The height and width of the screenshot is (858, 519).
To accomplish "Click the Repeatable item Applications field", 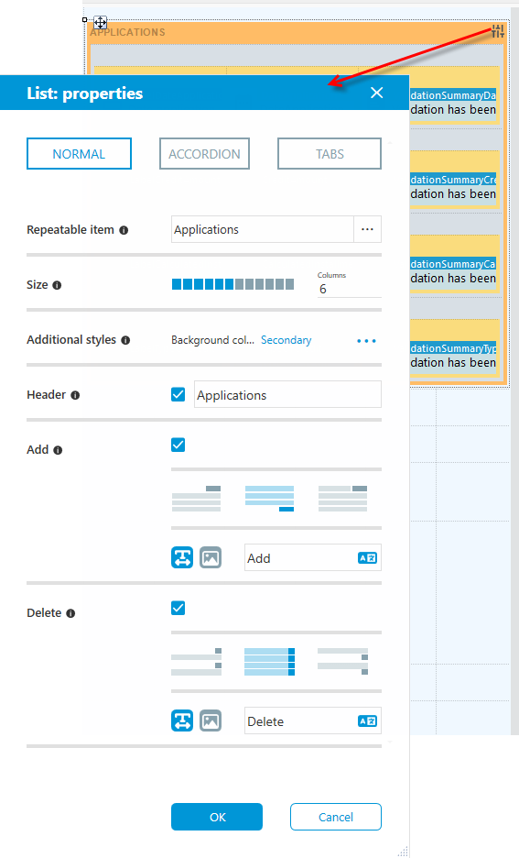I will pos(262,229).
